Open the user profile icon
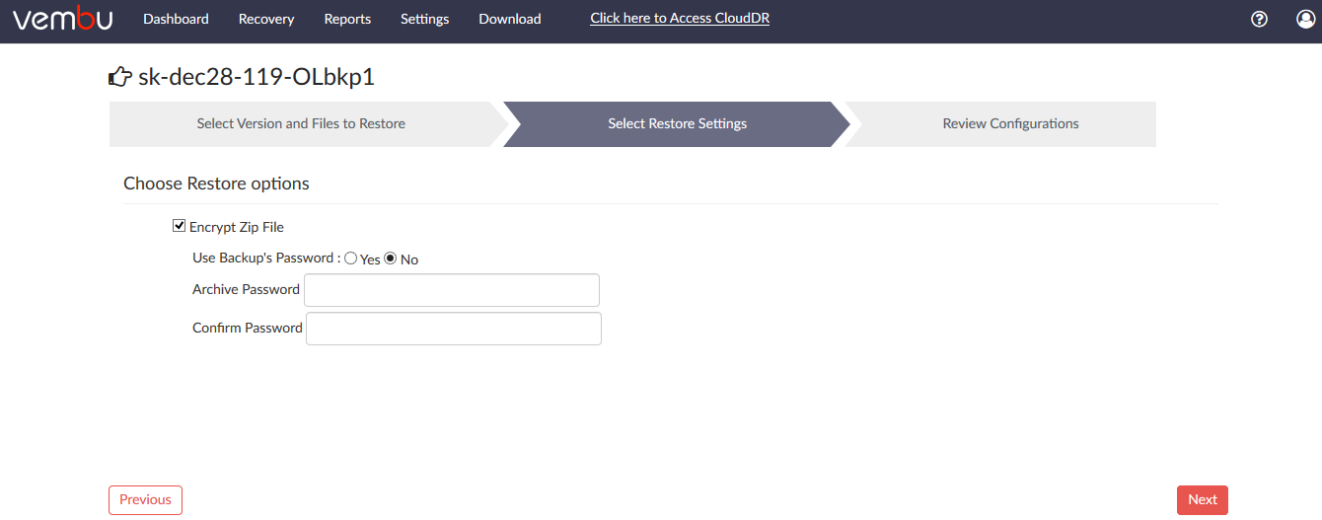Screen dimensions: 1322x520 pyautogui.click(x=1306, y=19)
